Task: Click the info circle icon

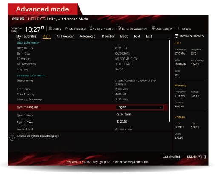Action: pos(12,138)
